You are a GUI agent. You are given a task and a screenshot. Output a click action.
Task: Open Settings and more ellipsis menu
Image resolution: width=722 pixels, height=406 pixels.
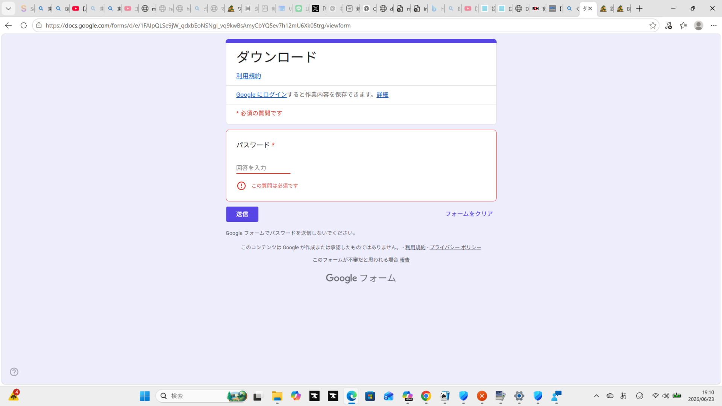click(x=714, y=25)
